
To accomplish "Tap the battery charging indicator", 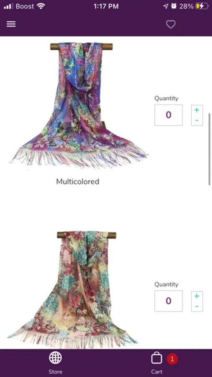I will [202, 6].
